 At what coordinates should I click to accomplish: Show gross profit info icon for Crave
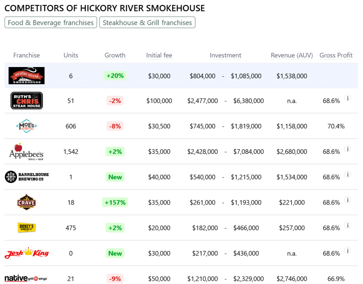tap(347, 200)
